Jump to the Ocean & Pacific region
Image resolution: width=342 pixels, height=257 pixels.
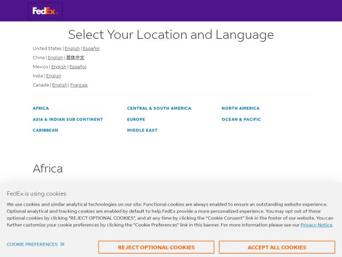coord(241,119)
